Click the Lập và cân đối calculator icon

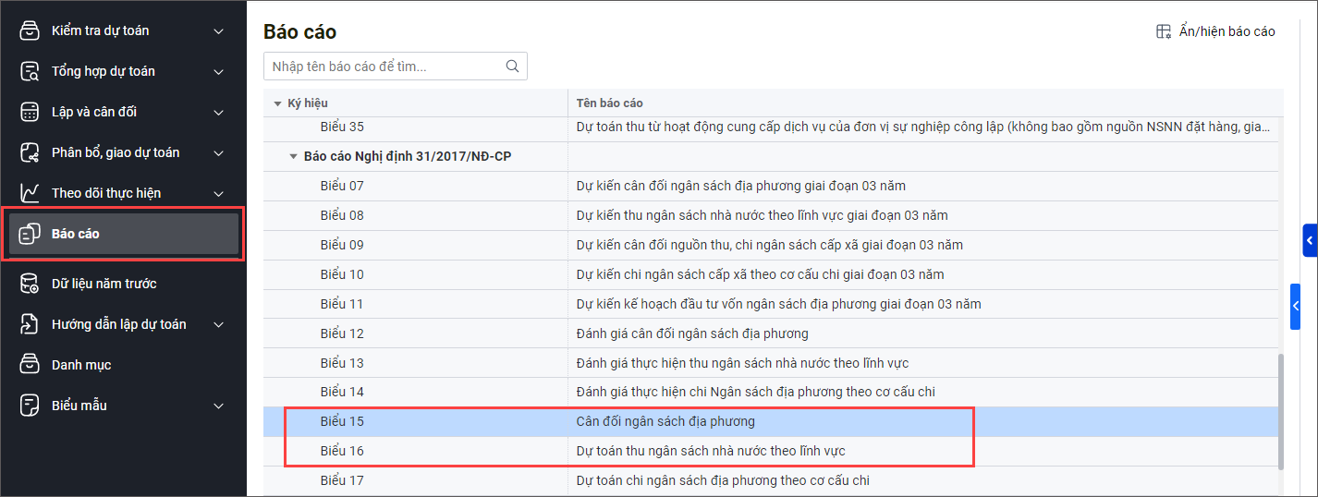31,112
